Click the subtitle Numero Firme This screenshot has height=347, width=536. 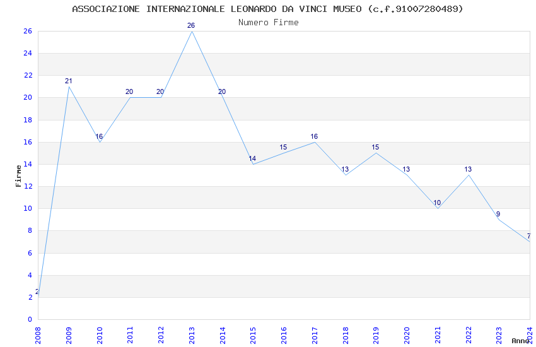(269, 23)
